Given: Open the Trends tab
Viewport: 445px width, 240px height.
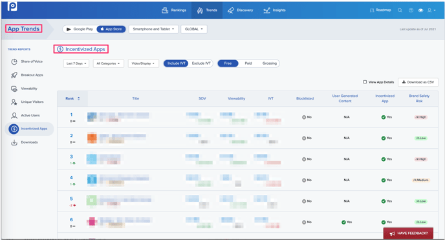Looking at the screenshot, I should point(207,10).
